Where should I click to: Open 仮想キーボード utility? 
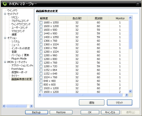click(x=19, y=72)
